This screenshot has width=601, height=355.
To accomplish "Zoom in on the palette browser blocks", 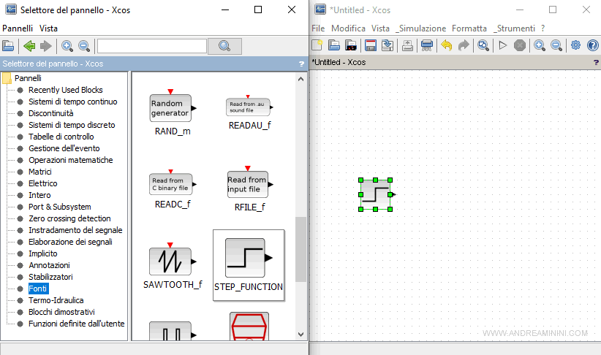I will tap(67, 46).
